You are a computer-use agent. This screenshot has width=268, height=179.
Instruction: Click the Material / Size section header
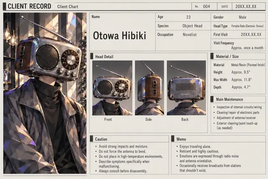click(227, 57)
